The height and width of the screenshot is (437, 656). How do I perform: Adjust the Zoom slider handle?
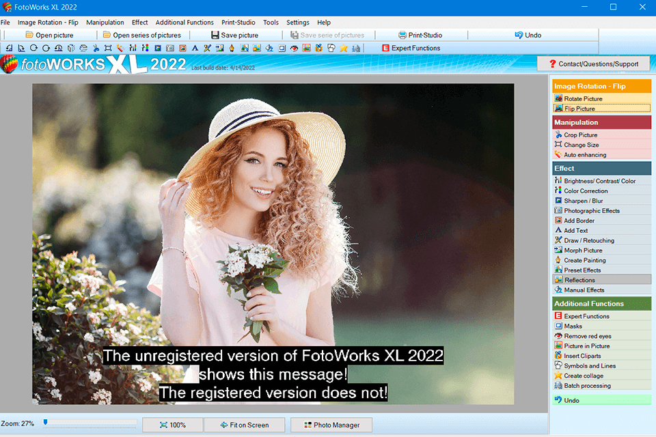[x=45, y=423]
